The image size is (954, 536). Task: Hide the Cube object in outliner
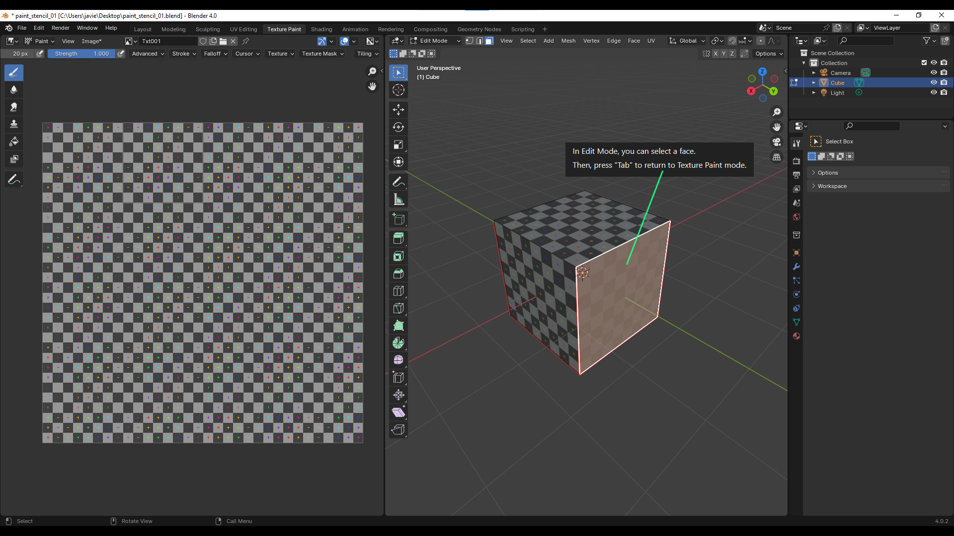coord(934,82)
